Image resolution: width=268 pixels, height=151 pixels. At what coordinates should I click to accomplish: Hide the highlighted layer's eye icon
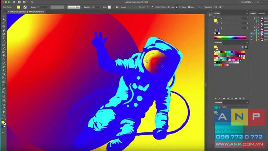point(252,34)
